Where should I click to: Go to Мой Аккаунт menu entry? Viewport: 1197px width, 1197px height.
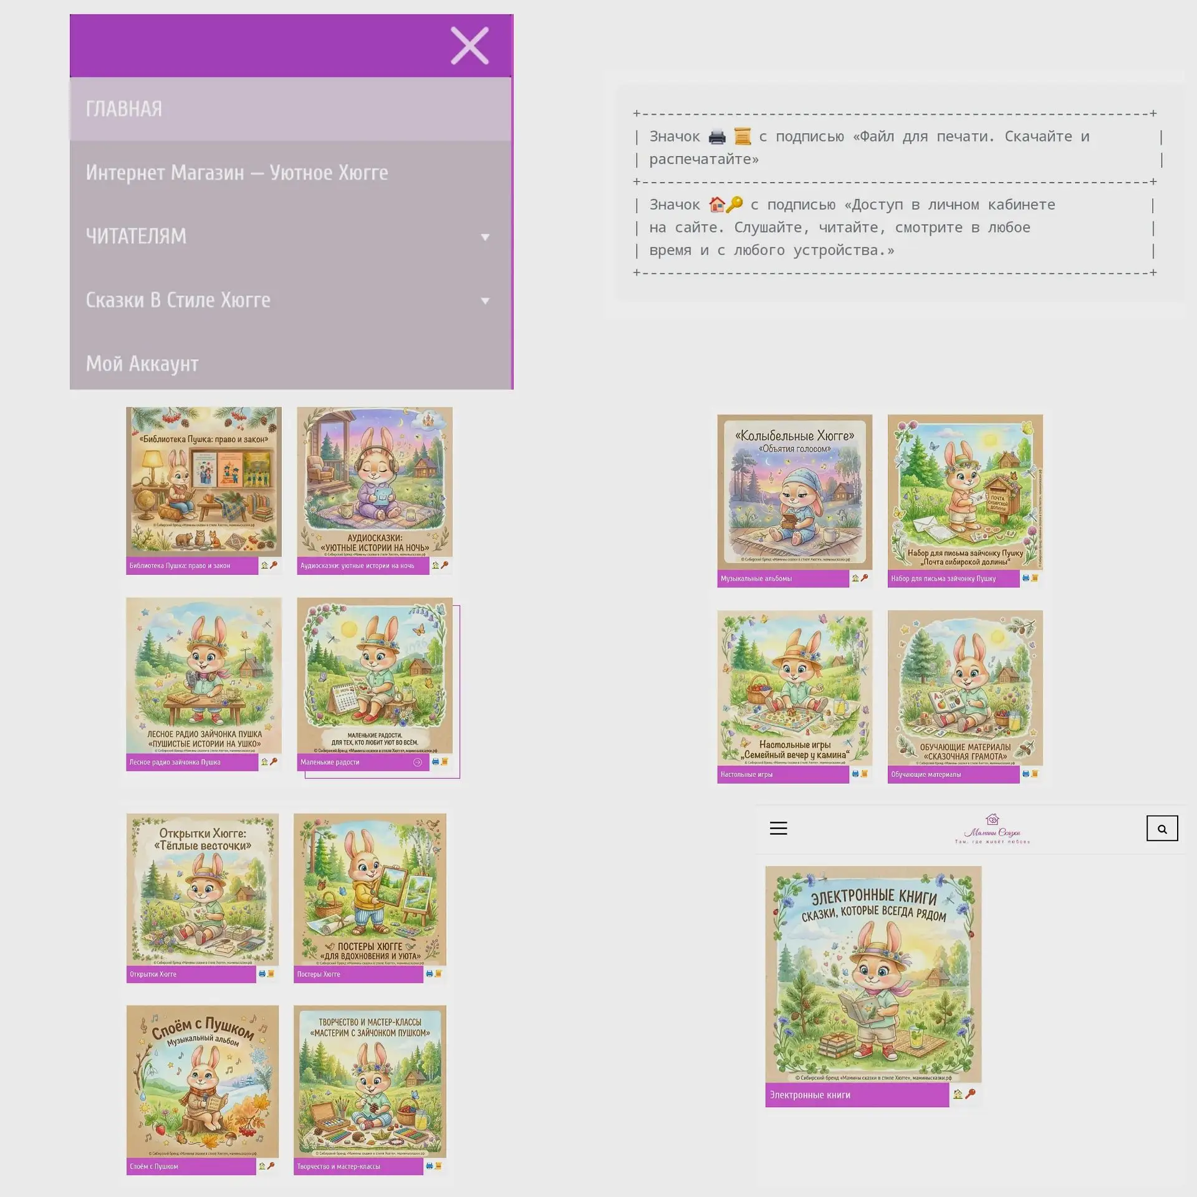click(291, 363)
